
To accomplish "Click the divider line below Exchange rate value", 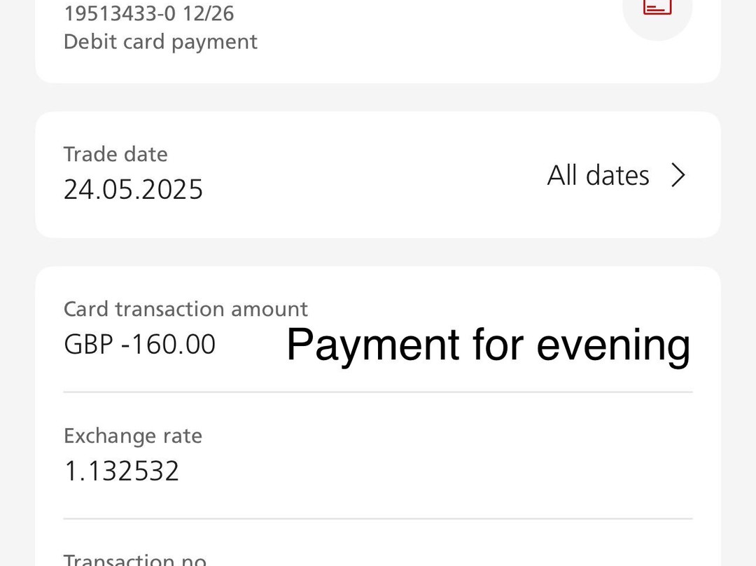I will click(378, 519).
